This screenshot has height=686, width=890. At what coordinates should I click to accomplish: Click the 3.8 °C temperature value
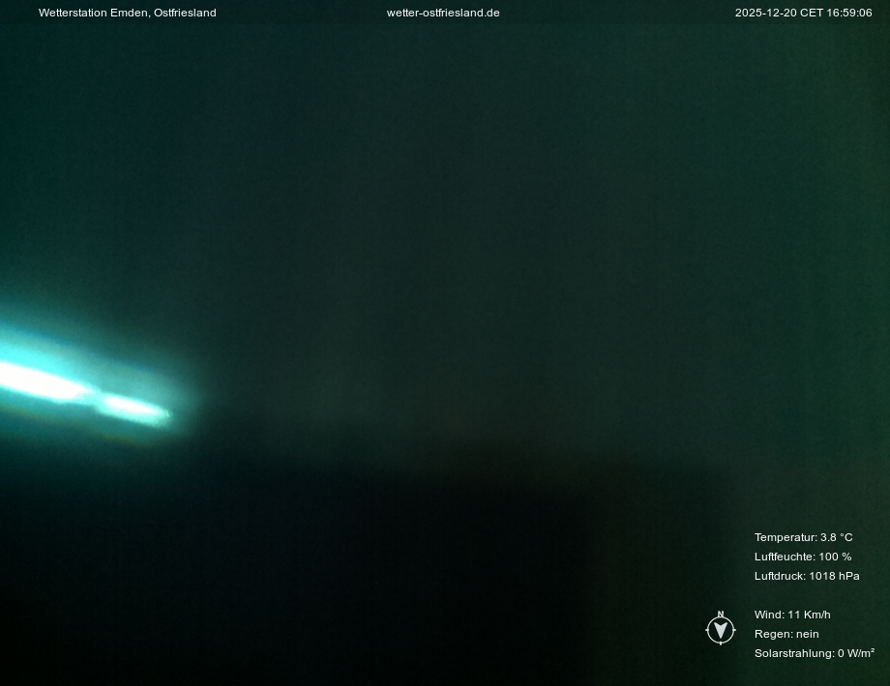coord(837,537)
